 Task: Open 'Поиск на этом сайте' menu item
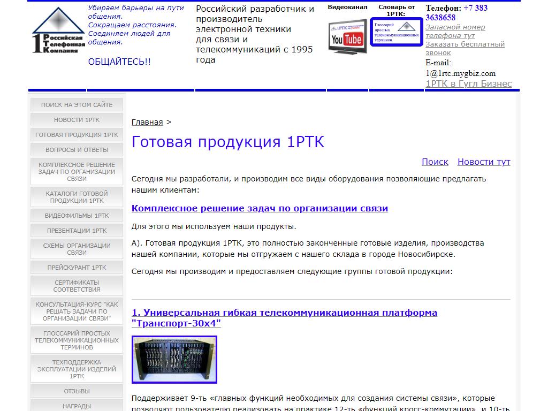pyautogui.click(x=77, y=105)
